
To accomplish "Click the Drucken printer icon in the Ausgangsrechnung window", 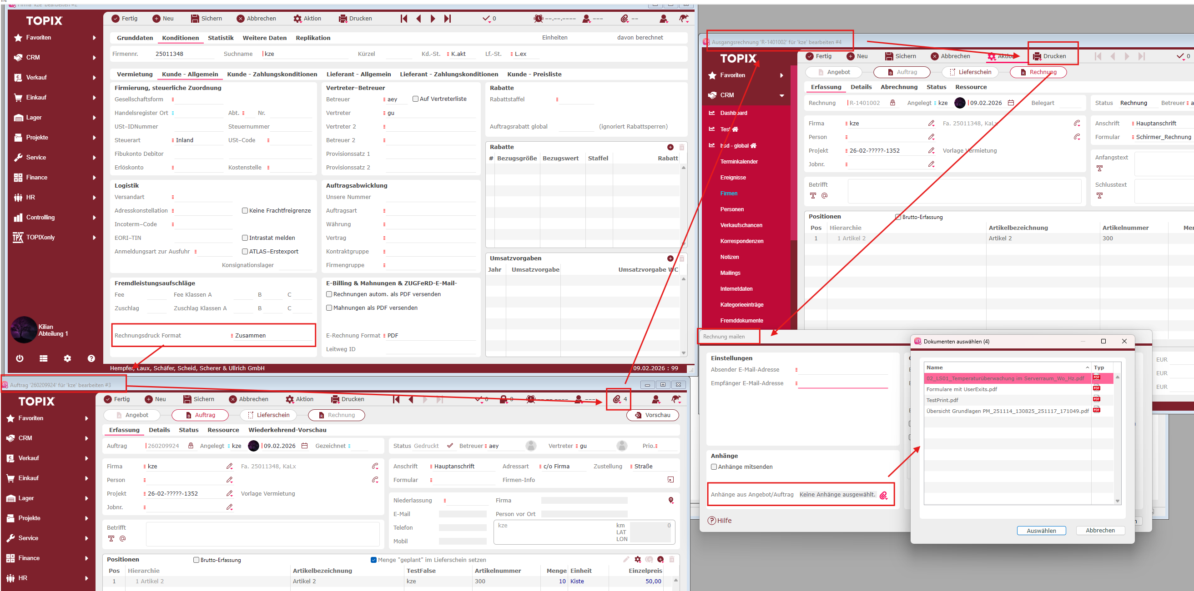I will pyautogui.click(x=1038, y=56).
